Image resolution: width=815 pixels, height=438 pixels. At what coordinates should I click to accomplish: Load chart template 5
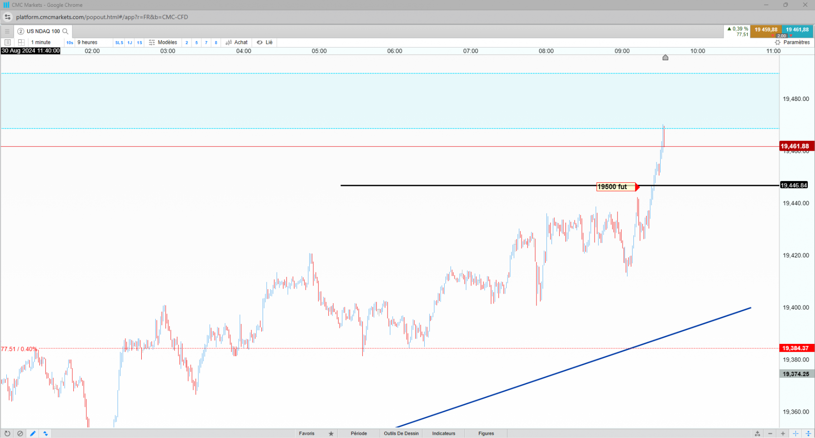click(x=197, y=43)
